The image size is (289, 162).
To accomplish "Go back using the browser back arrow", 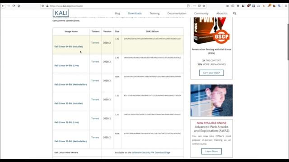I will click(x=3, y=6).
